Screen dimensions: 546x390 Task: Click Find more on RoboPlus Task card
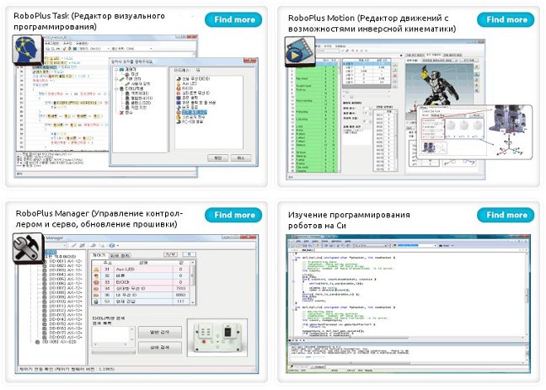(233, 19)
